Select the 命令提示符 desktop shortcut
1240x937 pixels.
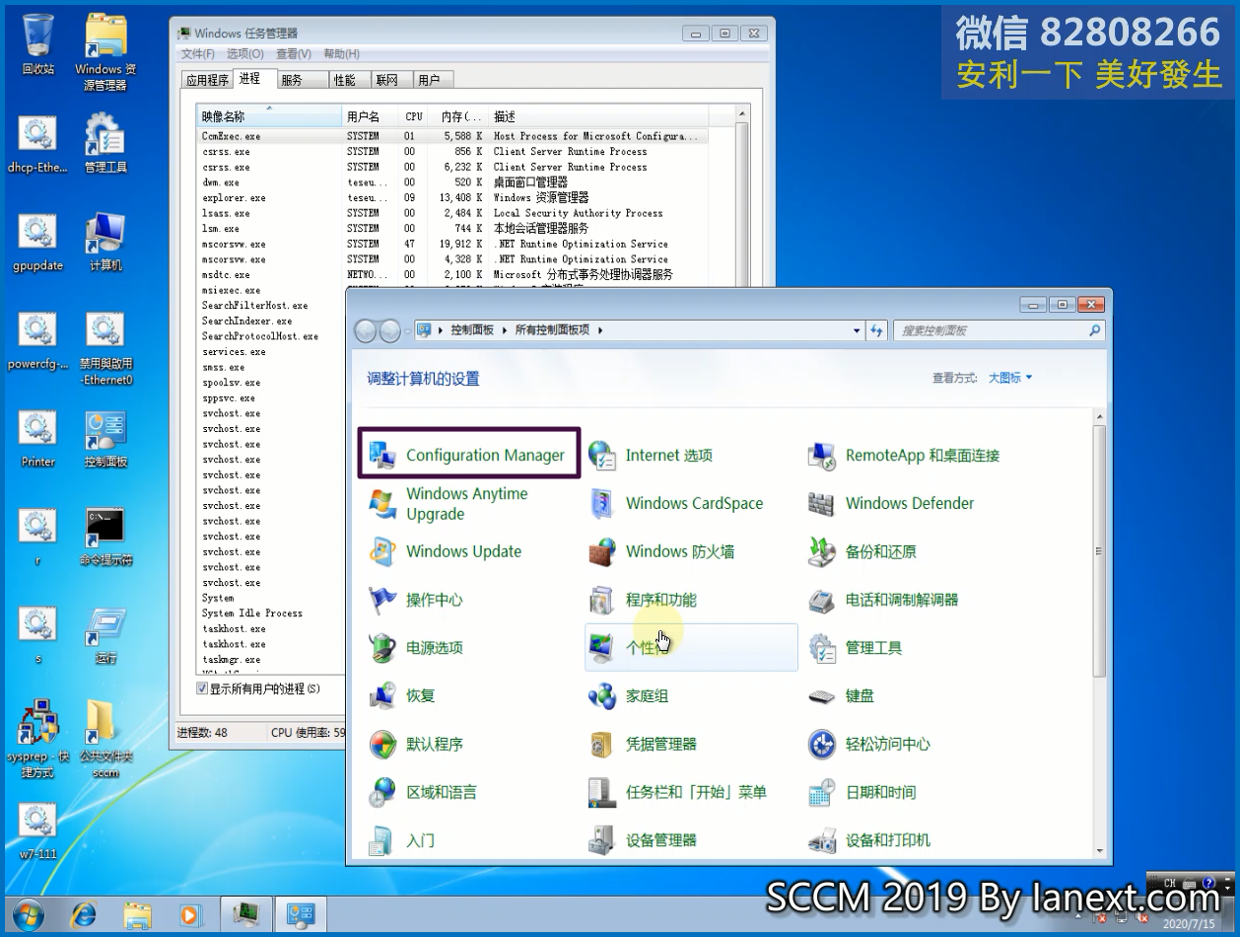click(105, 536)
